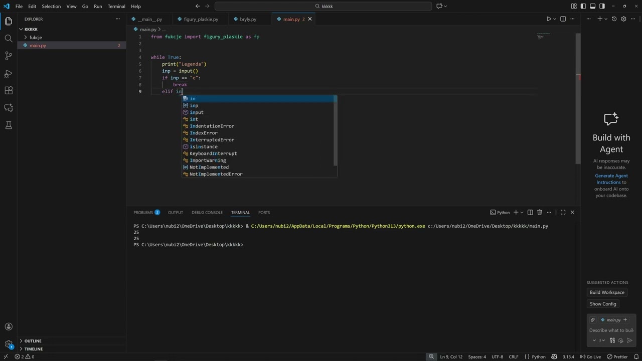Viewport: 642px width, 361px height.
Task: Toggle Go Live server
Action: 590,356
